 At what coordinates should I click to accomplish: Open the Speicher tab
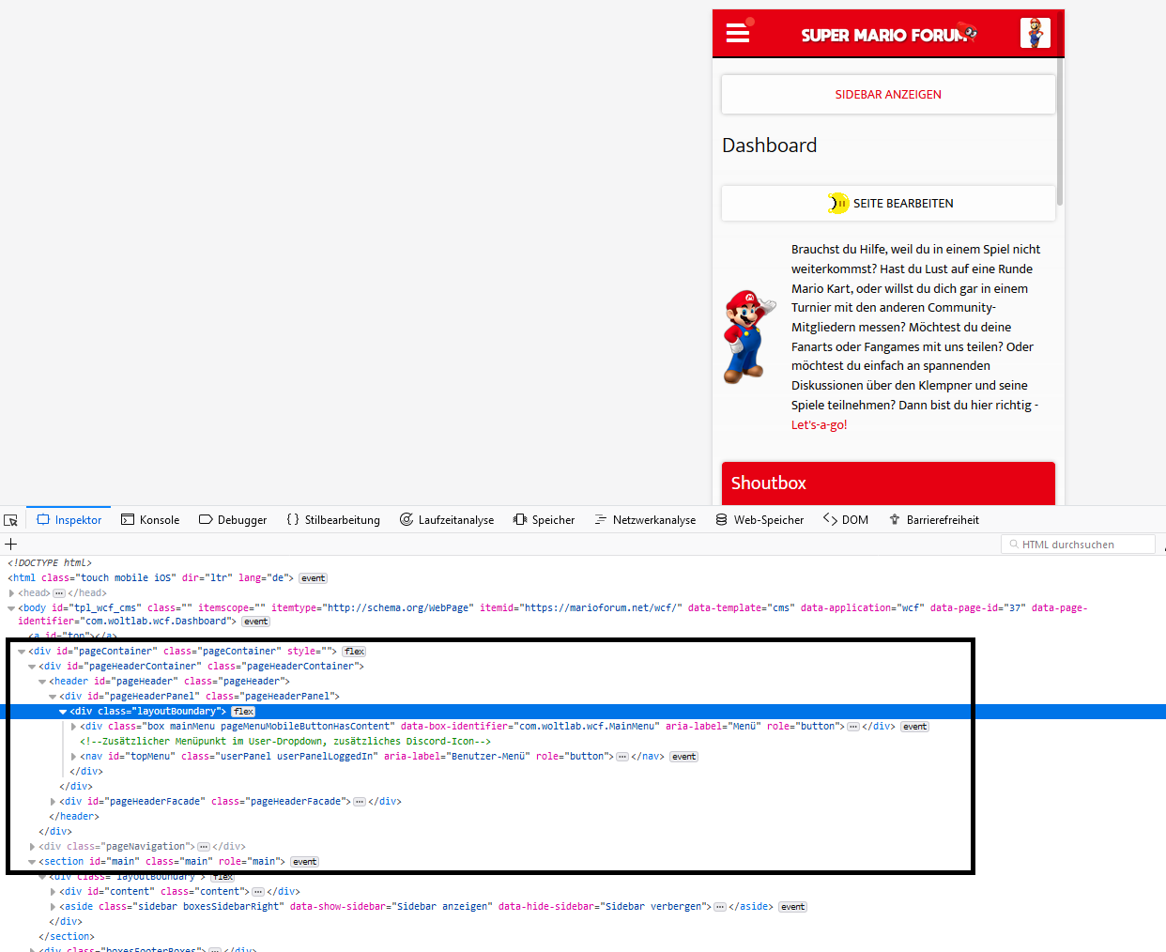tap(544, 520)
